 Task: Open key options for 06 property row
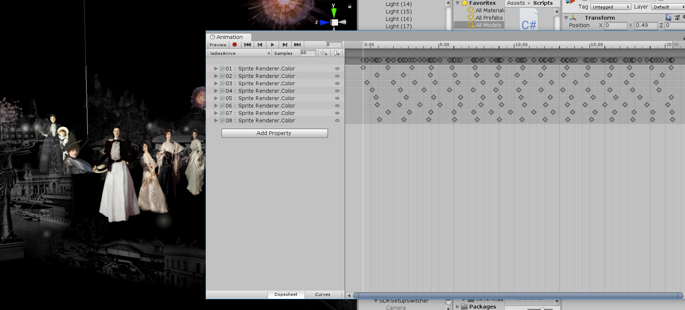[337, 106]
